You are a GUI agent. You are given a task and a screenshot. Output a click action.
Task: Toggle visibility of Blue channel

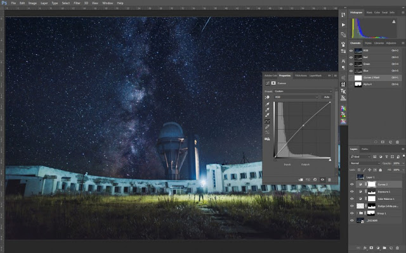[x=351, y=71]
